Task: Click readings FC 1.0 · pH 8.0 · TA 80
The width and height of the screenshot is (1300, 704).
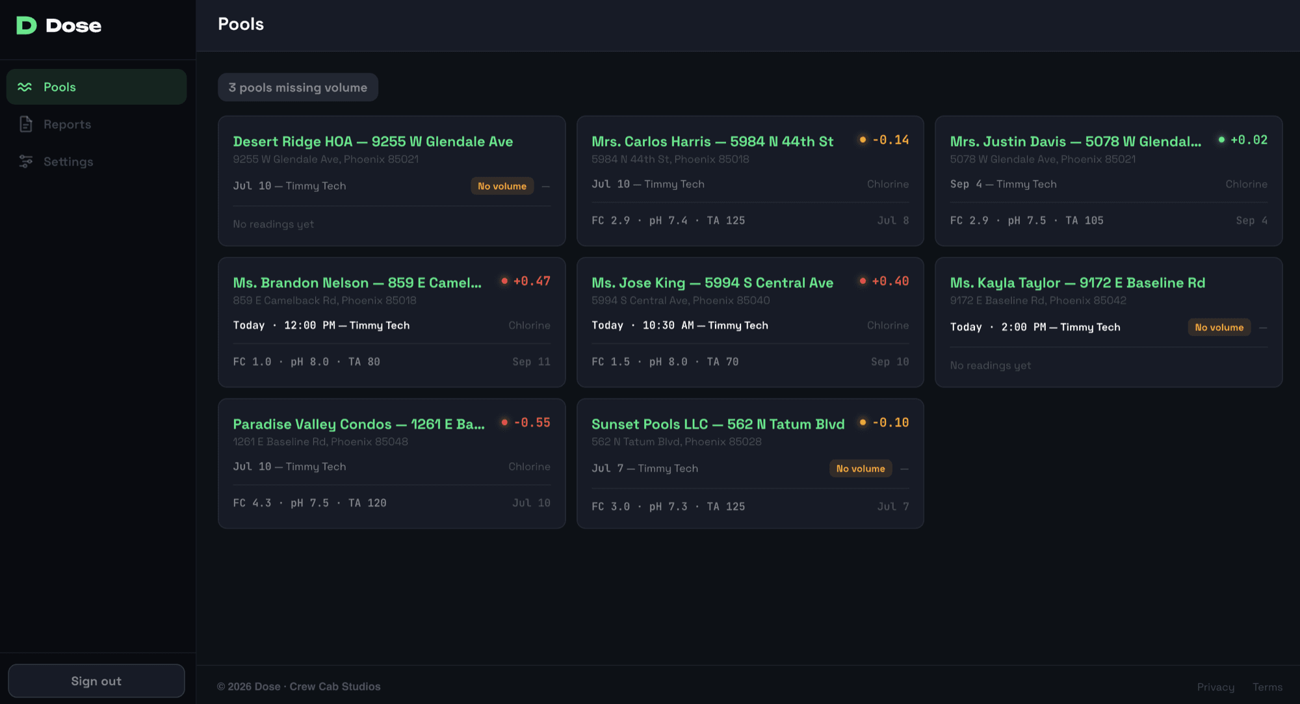Action: click(307, 361)
